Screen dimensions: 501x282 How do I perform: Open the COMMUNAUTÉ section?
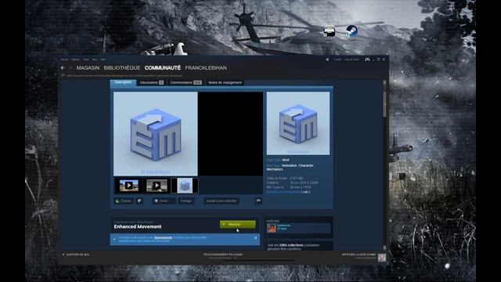coord(163,68)
